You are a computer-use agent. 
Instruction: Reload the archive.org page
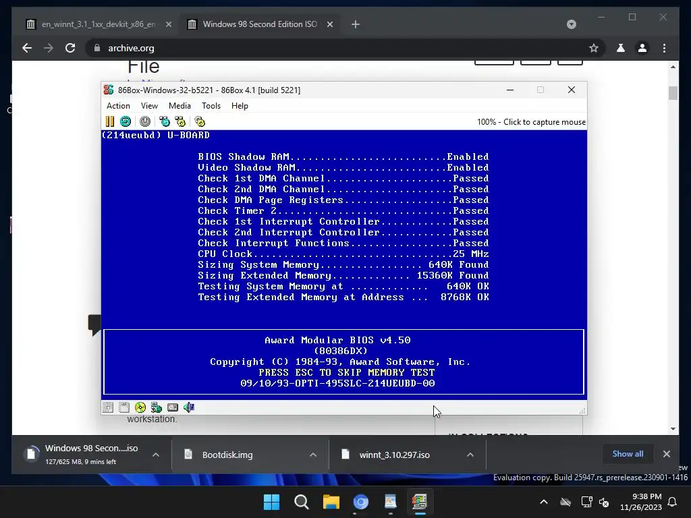click(x=70, y=48)
